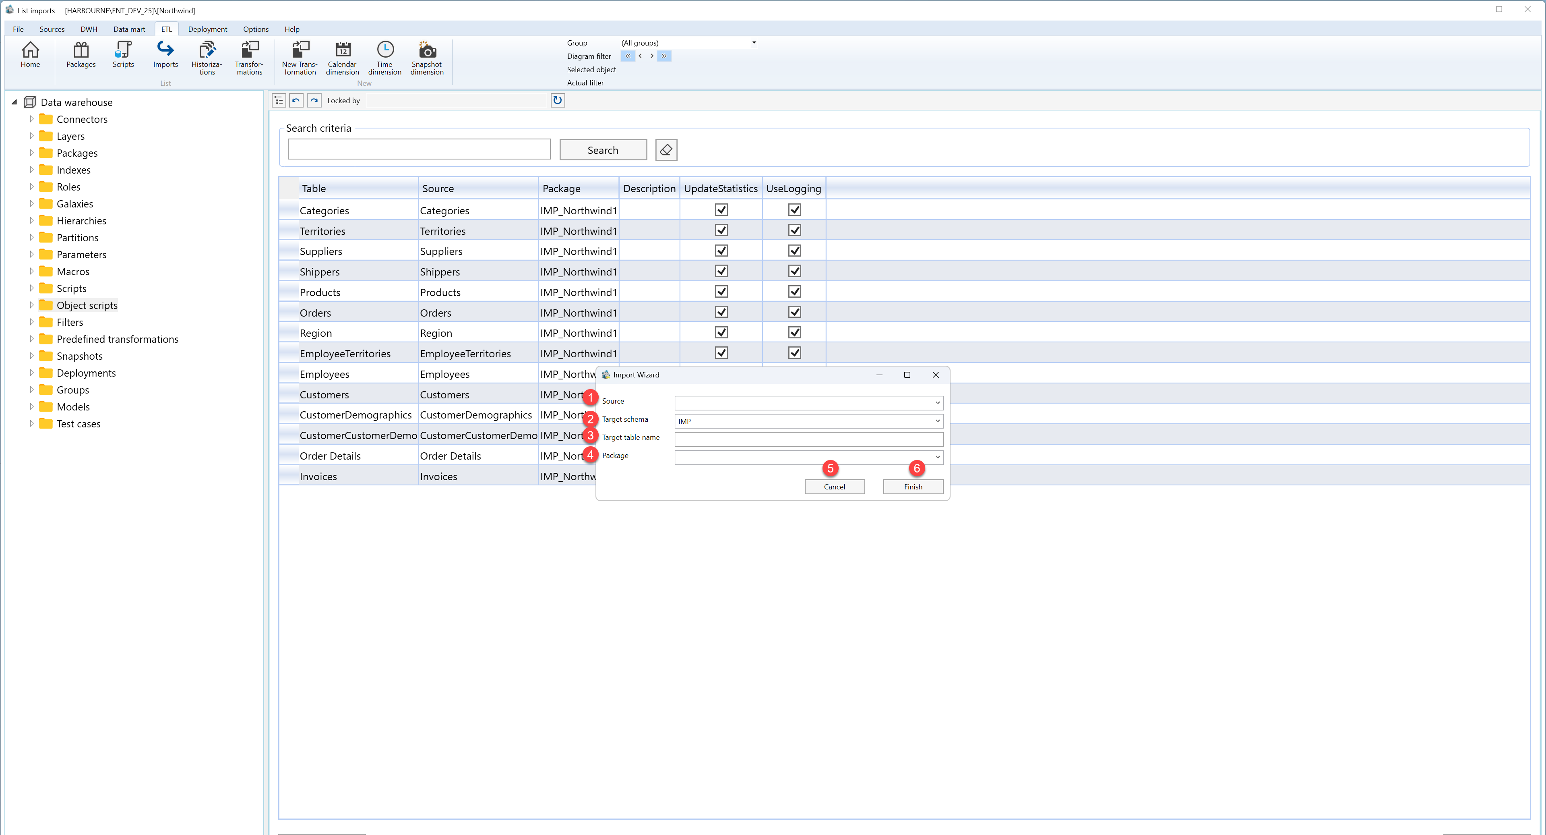Sort by the Package column header
This screenshot has height=835, width=1546.
click(x=579, y=188)
